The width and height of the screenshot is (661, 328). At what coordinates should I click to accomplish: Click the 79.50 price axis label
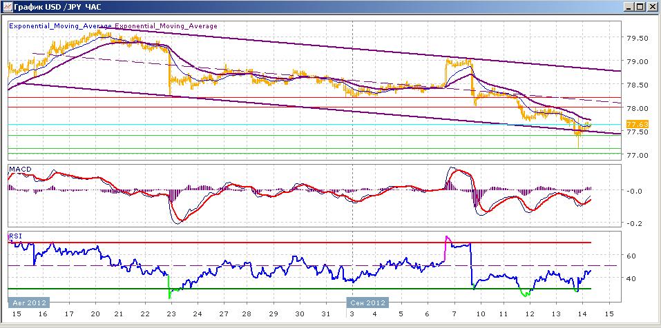pyautogui.click(x=637, y=39)
